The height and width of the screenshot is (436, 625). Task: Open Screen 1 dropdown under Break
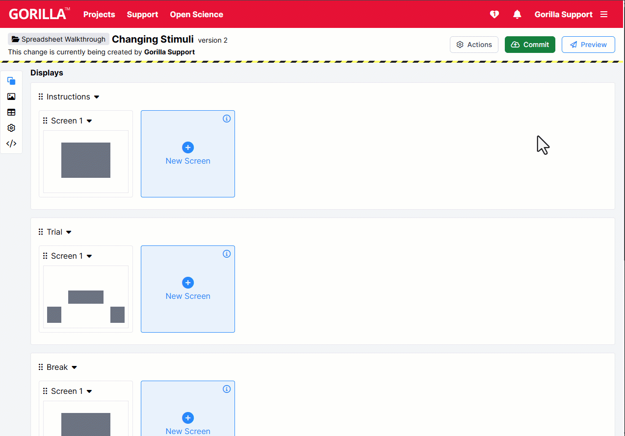click(x=89, y=391)
